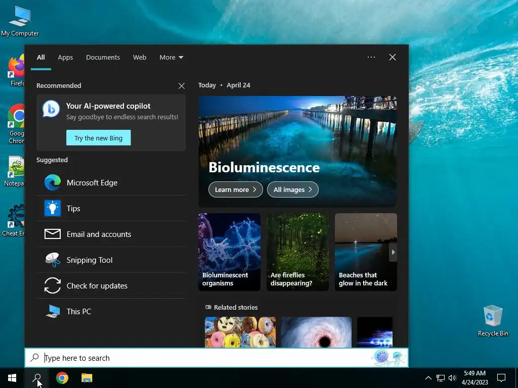Open the Are fireflies disappearing? card
The image size is (518, 388).
(x=297, y=252)
